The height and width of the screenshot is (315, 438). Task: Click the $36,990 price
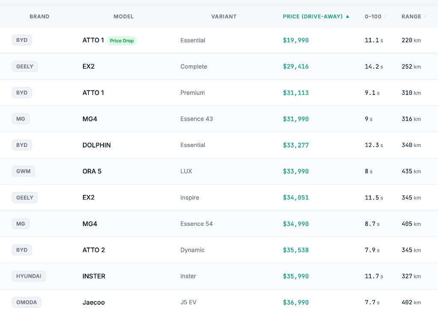coord(296,303)
